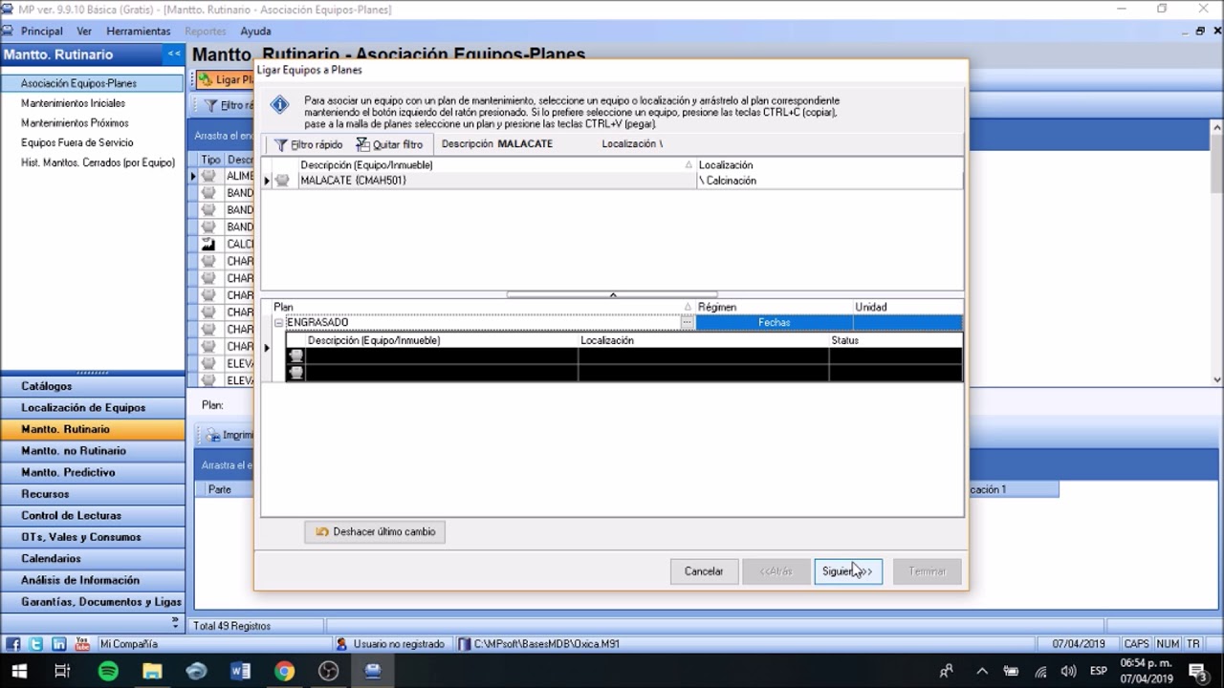Click Deshacer último cambio button
Screen dimensions: 1224x688
click(375, 531)
